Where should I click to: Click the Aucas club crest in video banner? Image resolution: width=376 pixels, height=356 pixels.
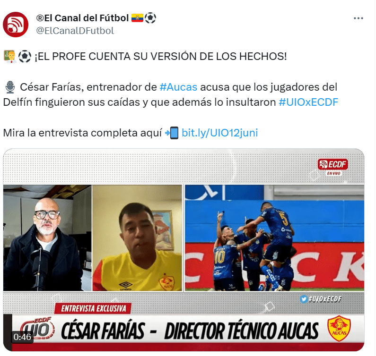(x=339, y=328)
